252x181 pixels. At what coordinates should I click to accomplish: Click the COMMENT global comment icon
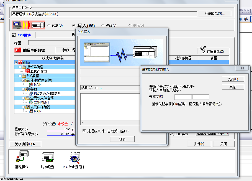[x=31, y=102]
